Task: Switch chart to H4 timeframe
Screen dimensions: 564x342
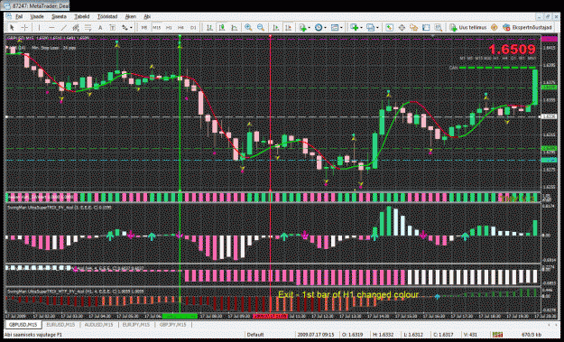Action: 180,27
